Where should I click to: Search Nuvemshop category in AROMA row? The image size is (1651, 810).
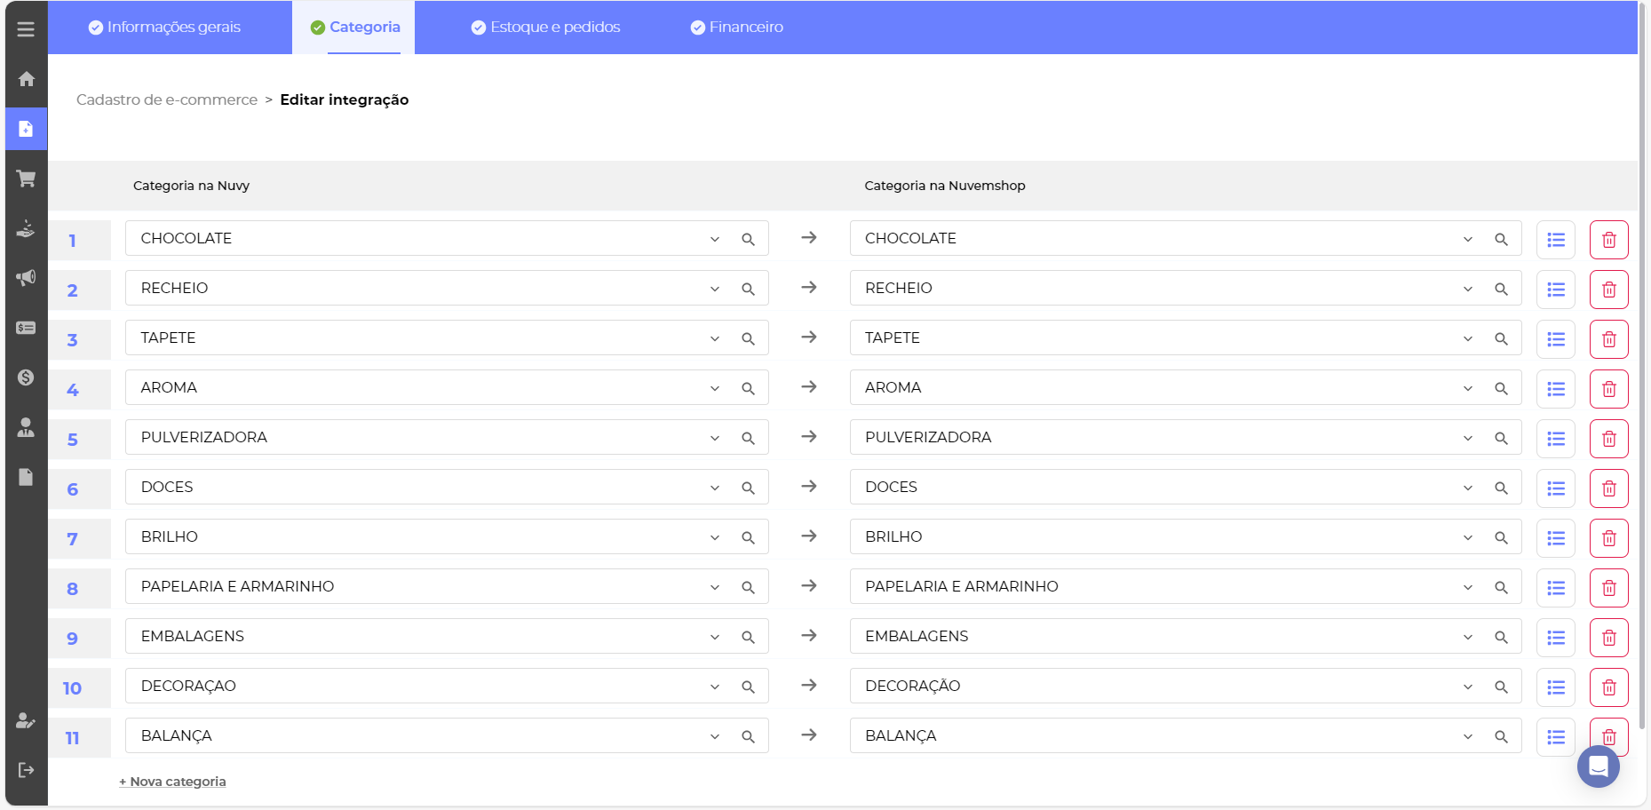click(1501, 389)
